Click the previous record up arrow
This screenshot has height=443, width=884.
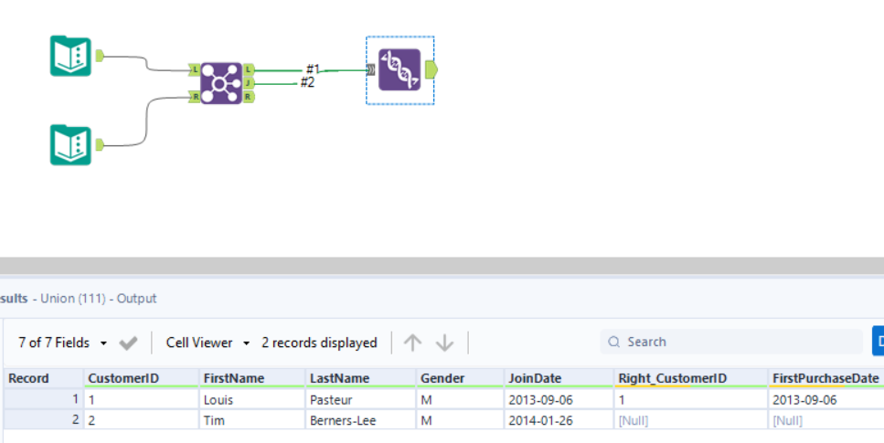413,343
